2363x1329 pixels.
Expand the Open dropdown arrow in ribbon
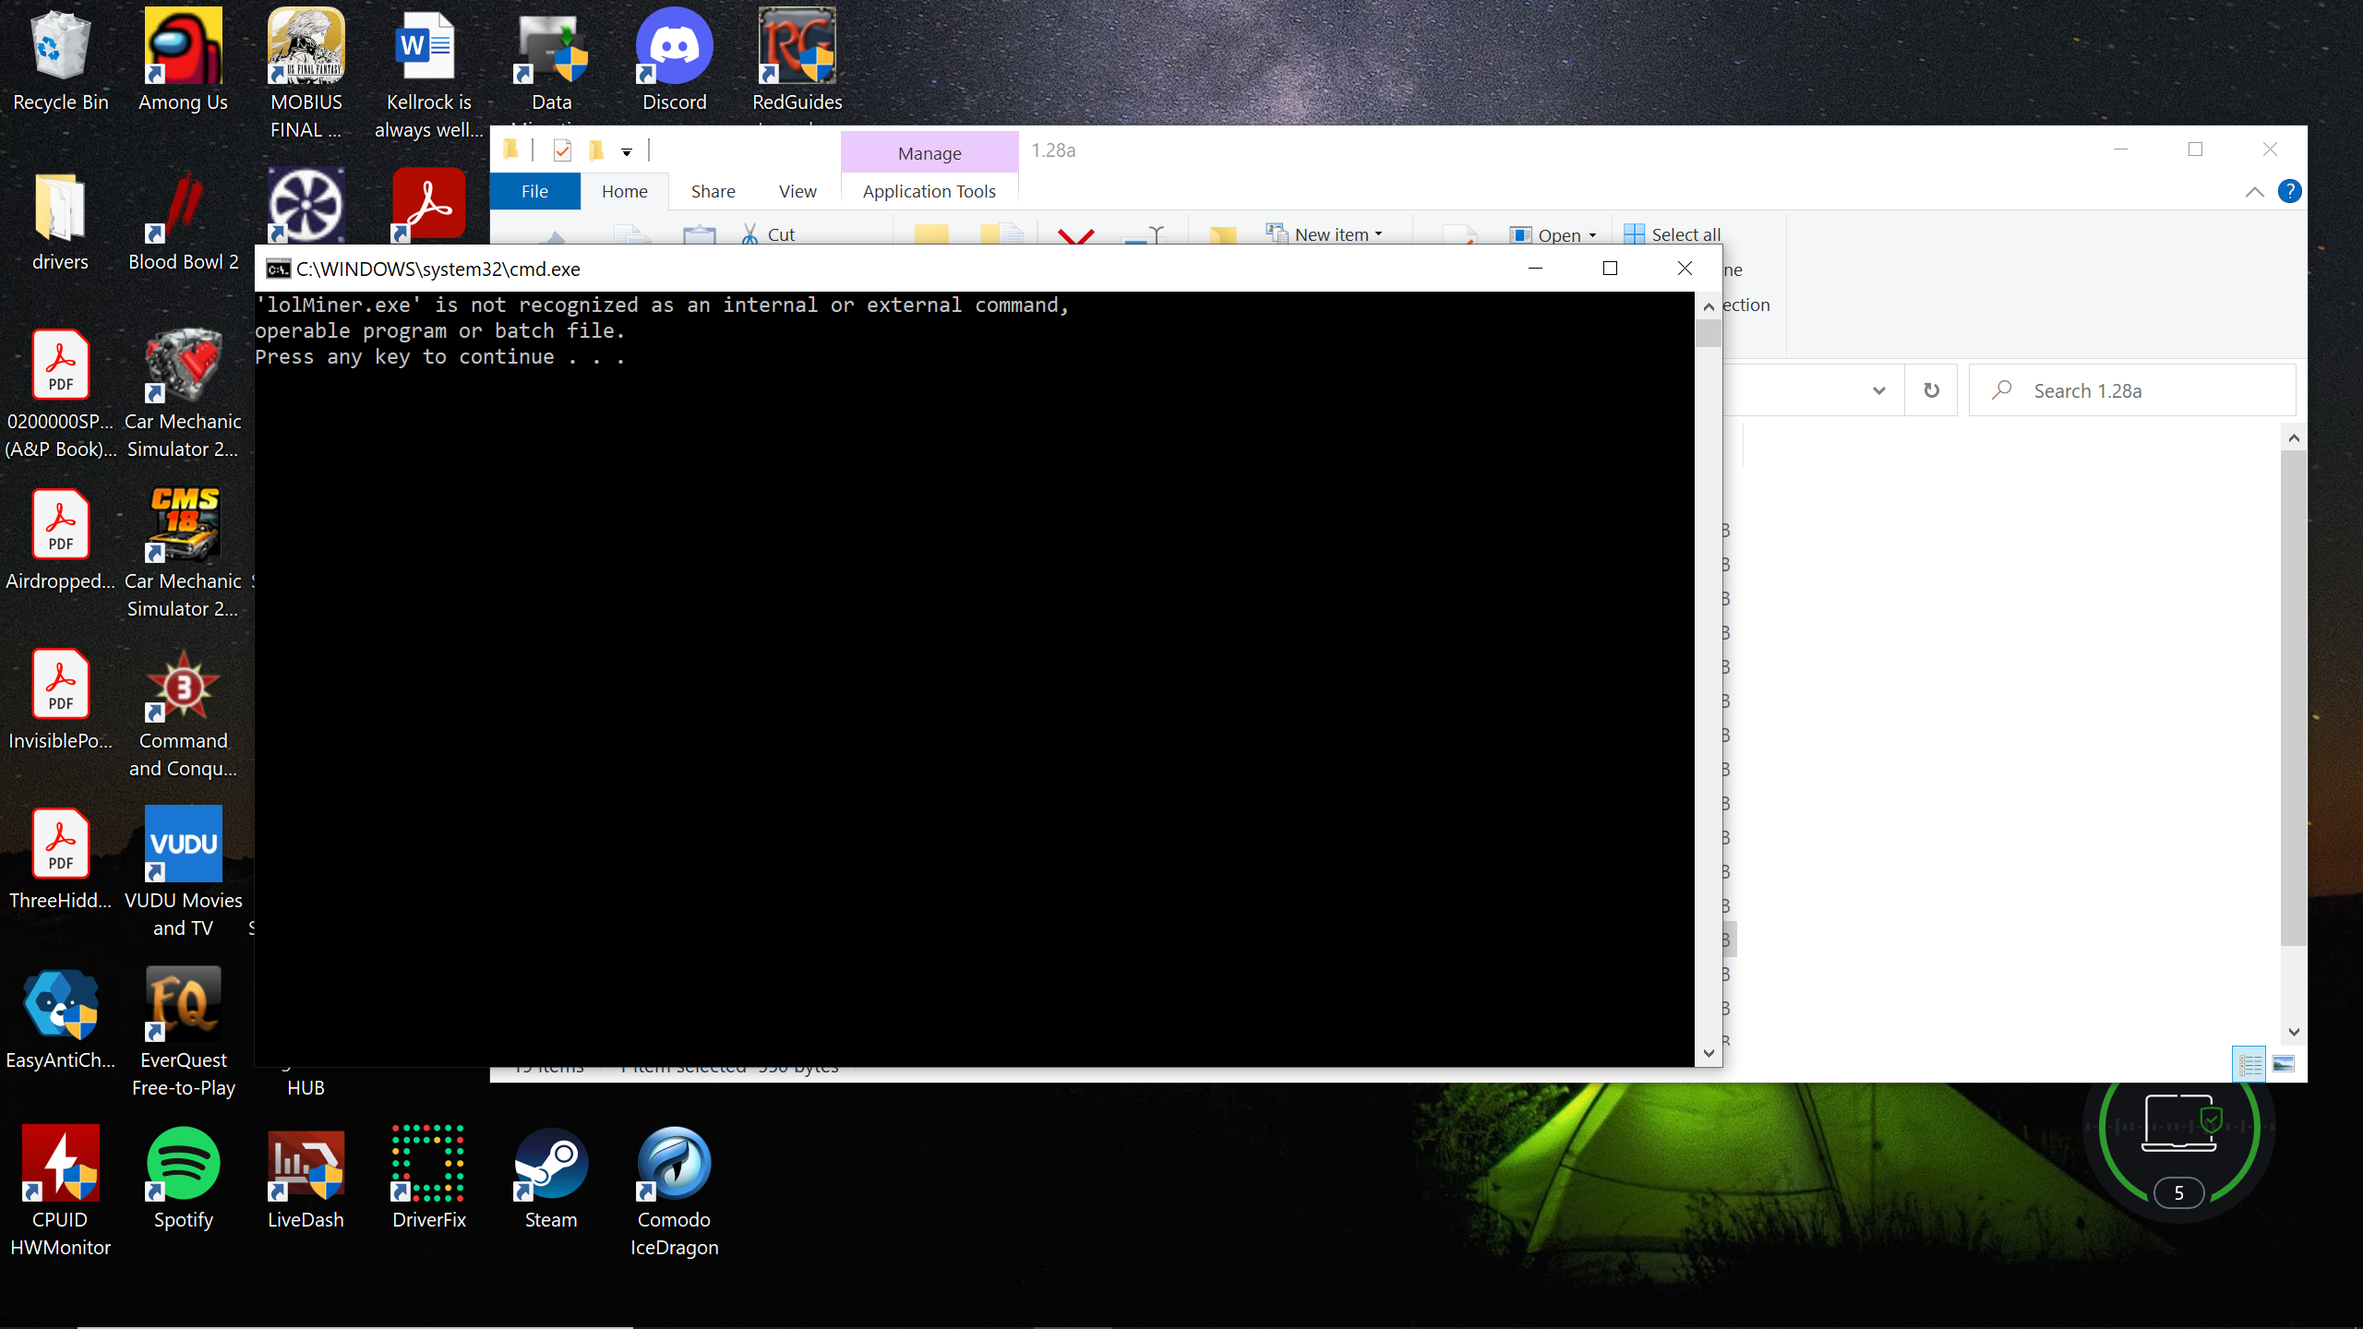tap(1592, 235)
